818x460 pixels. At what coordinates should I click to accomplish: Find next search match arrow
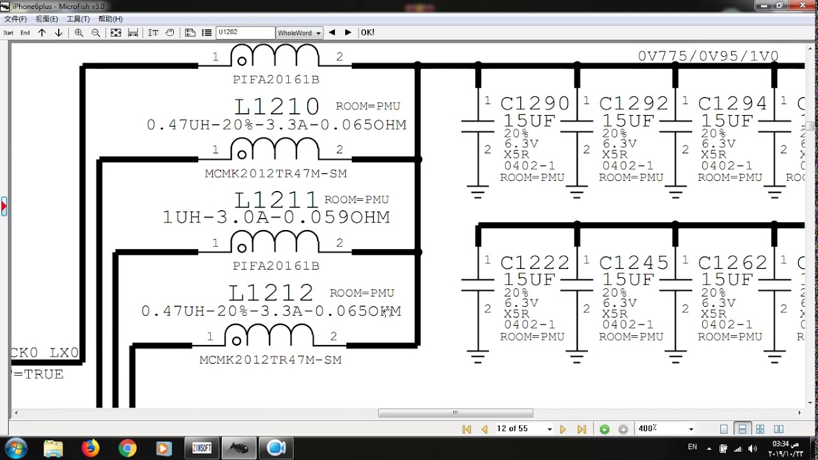(x=348, y=33)
